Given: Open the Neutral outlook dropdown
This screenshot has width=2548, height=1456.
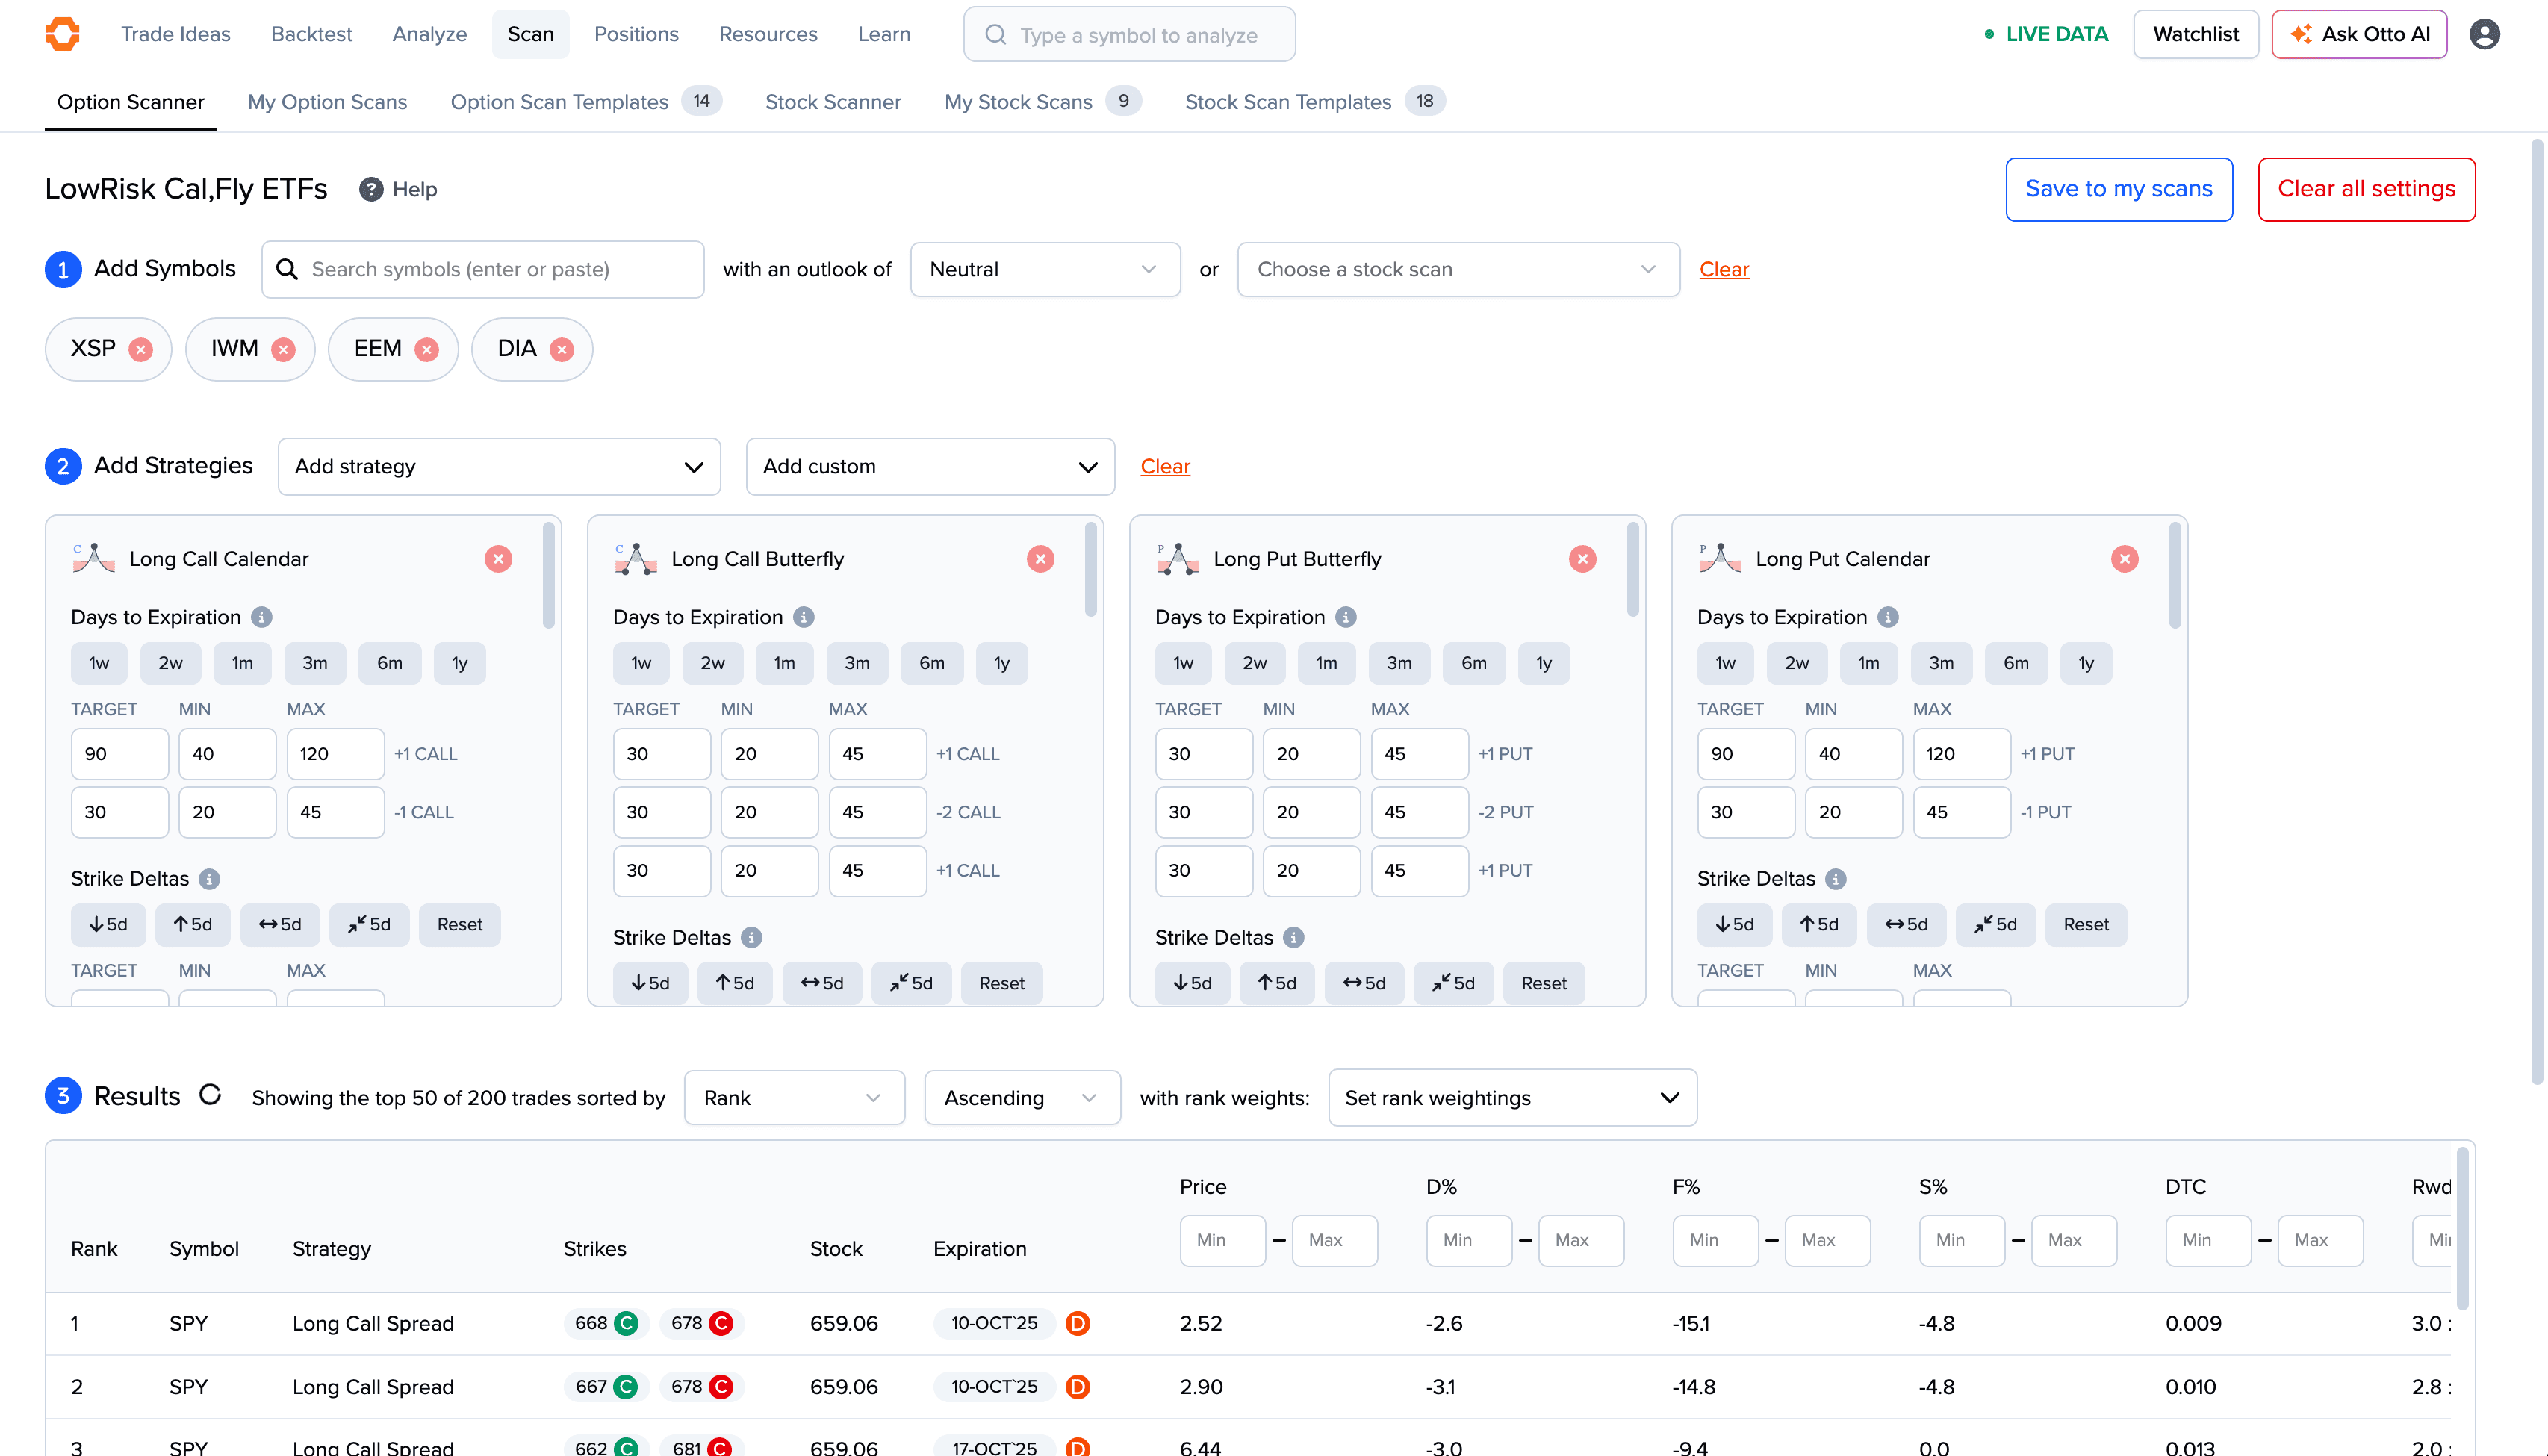Looking at the screenshot, I should [x=1044, y=269].
